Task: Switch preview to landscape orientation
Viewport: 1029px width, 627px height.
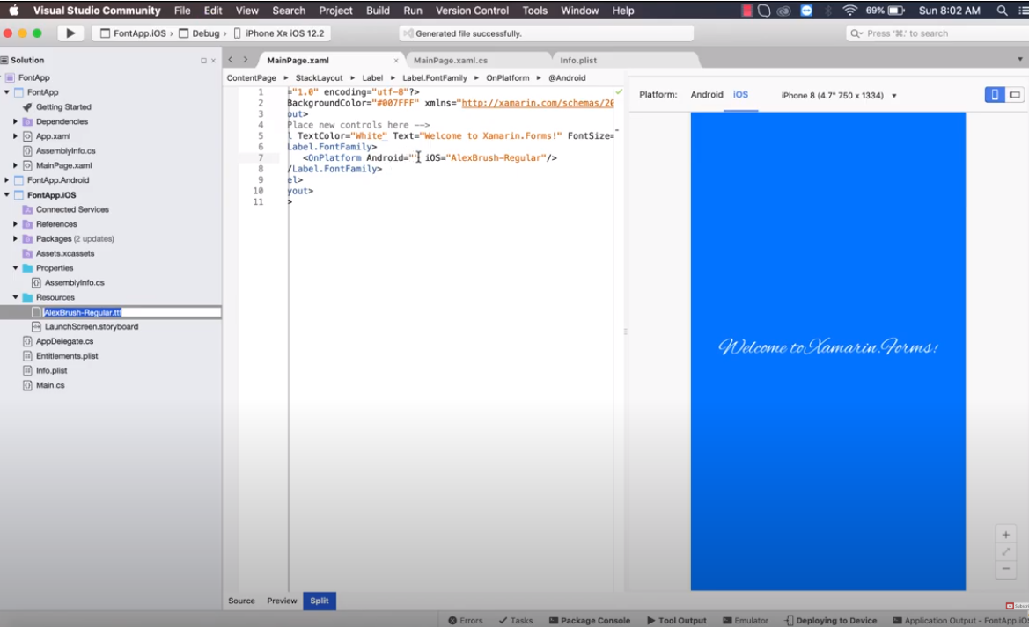Action: (1015, 95)
